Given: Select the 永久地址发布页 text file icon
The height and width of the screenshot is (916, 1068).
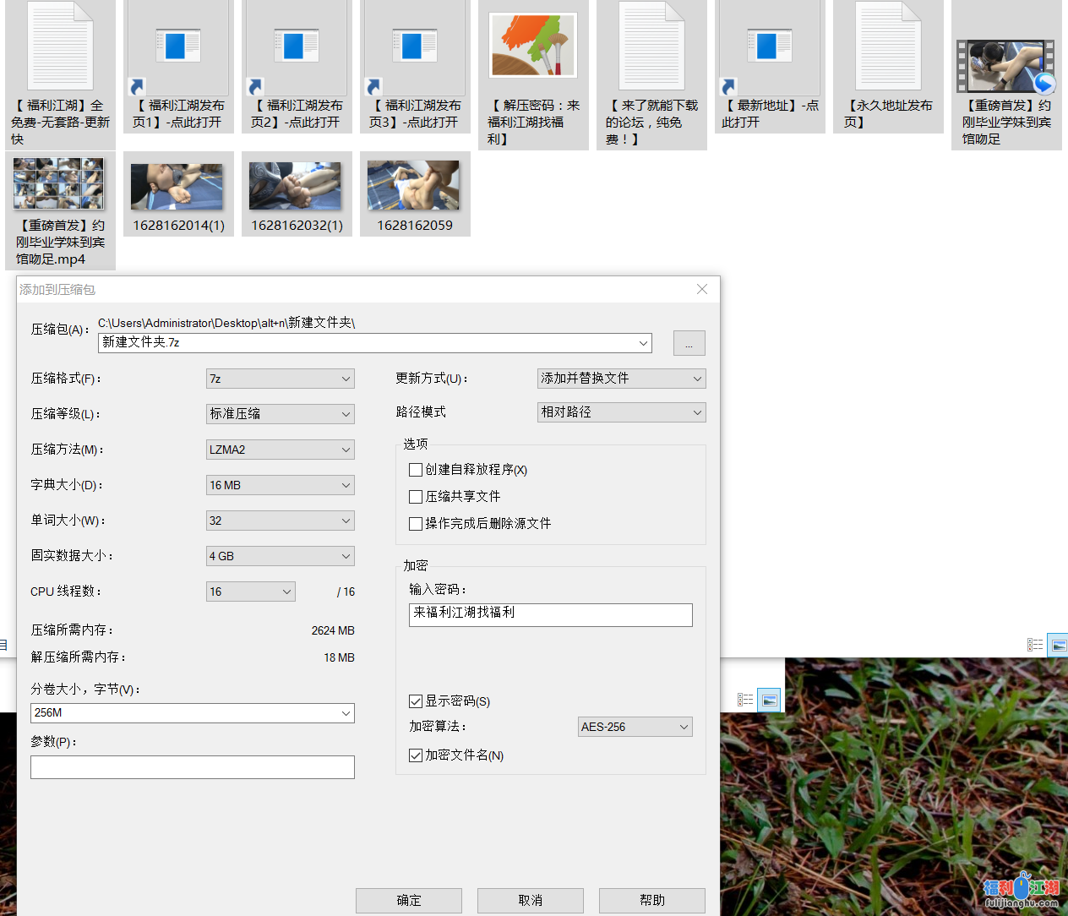Looking at the screenshot, I should [887, 46].
